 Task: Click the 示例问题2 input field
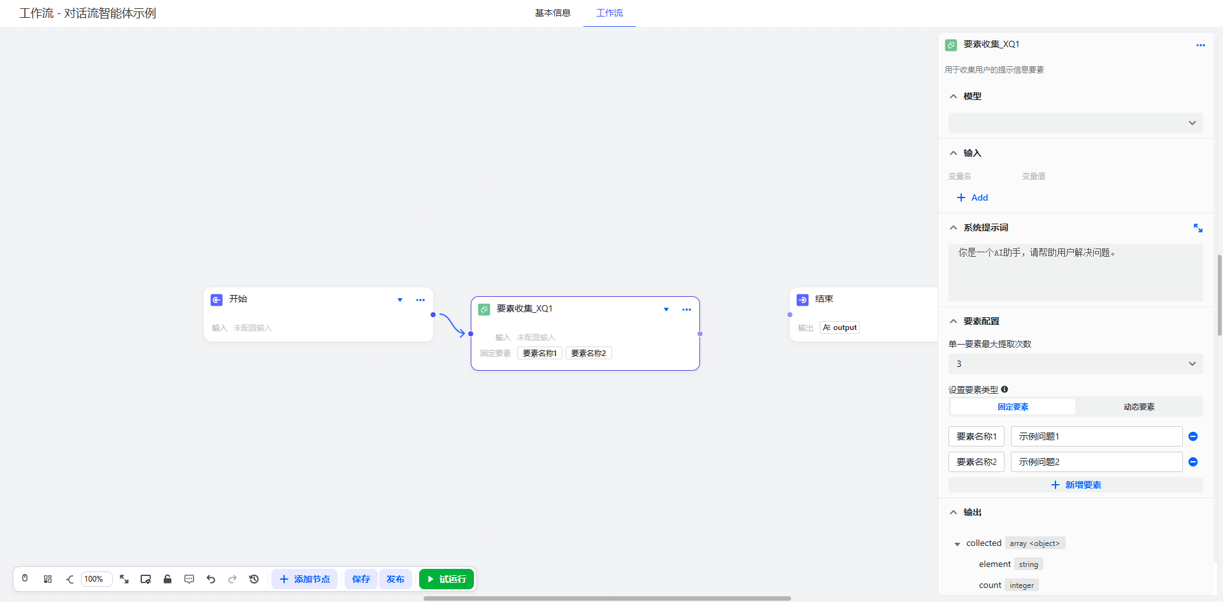coord(1096,462)
